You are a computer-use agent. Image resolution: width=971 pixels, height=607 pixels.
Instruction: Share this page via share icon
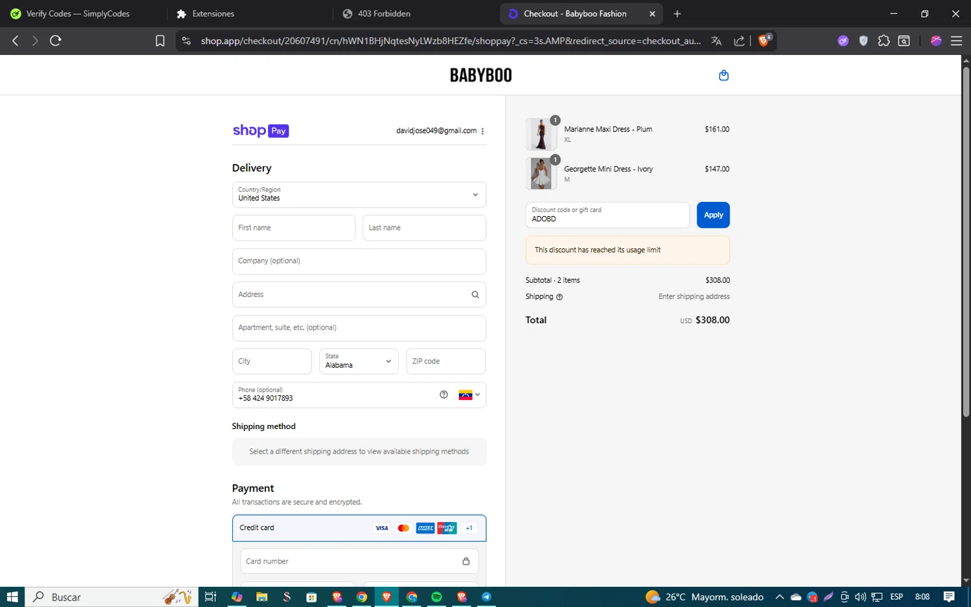(x=739, y=41)
